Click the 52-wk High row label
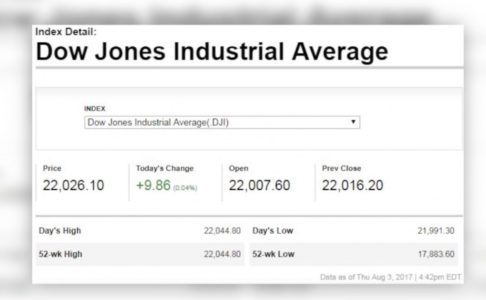 62,254
